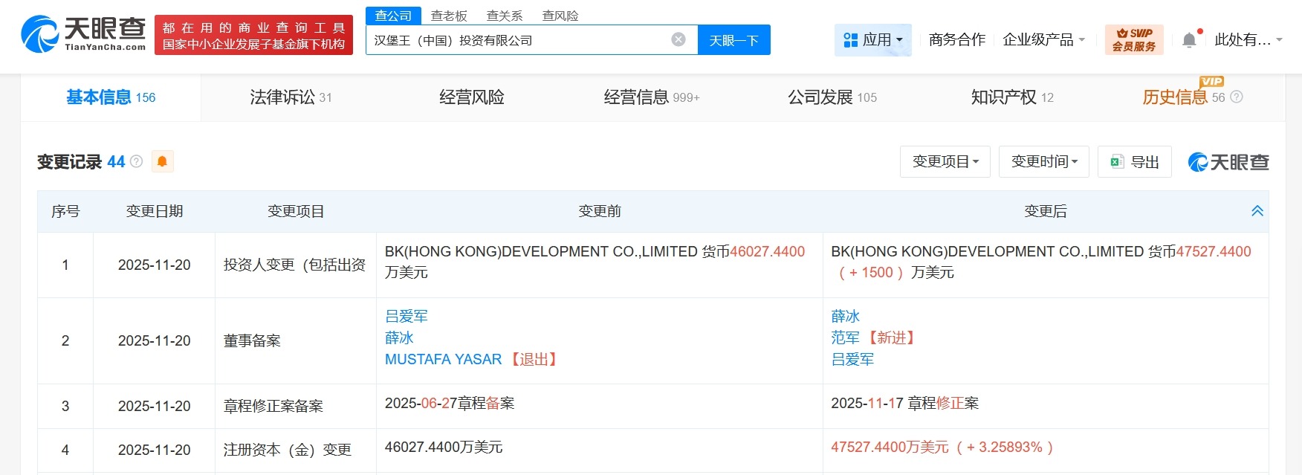Click the 董事备案 change item cell

coord(296,340)
